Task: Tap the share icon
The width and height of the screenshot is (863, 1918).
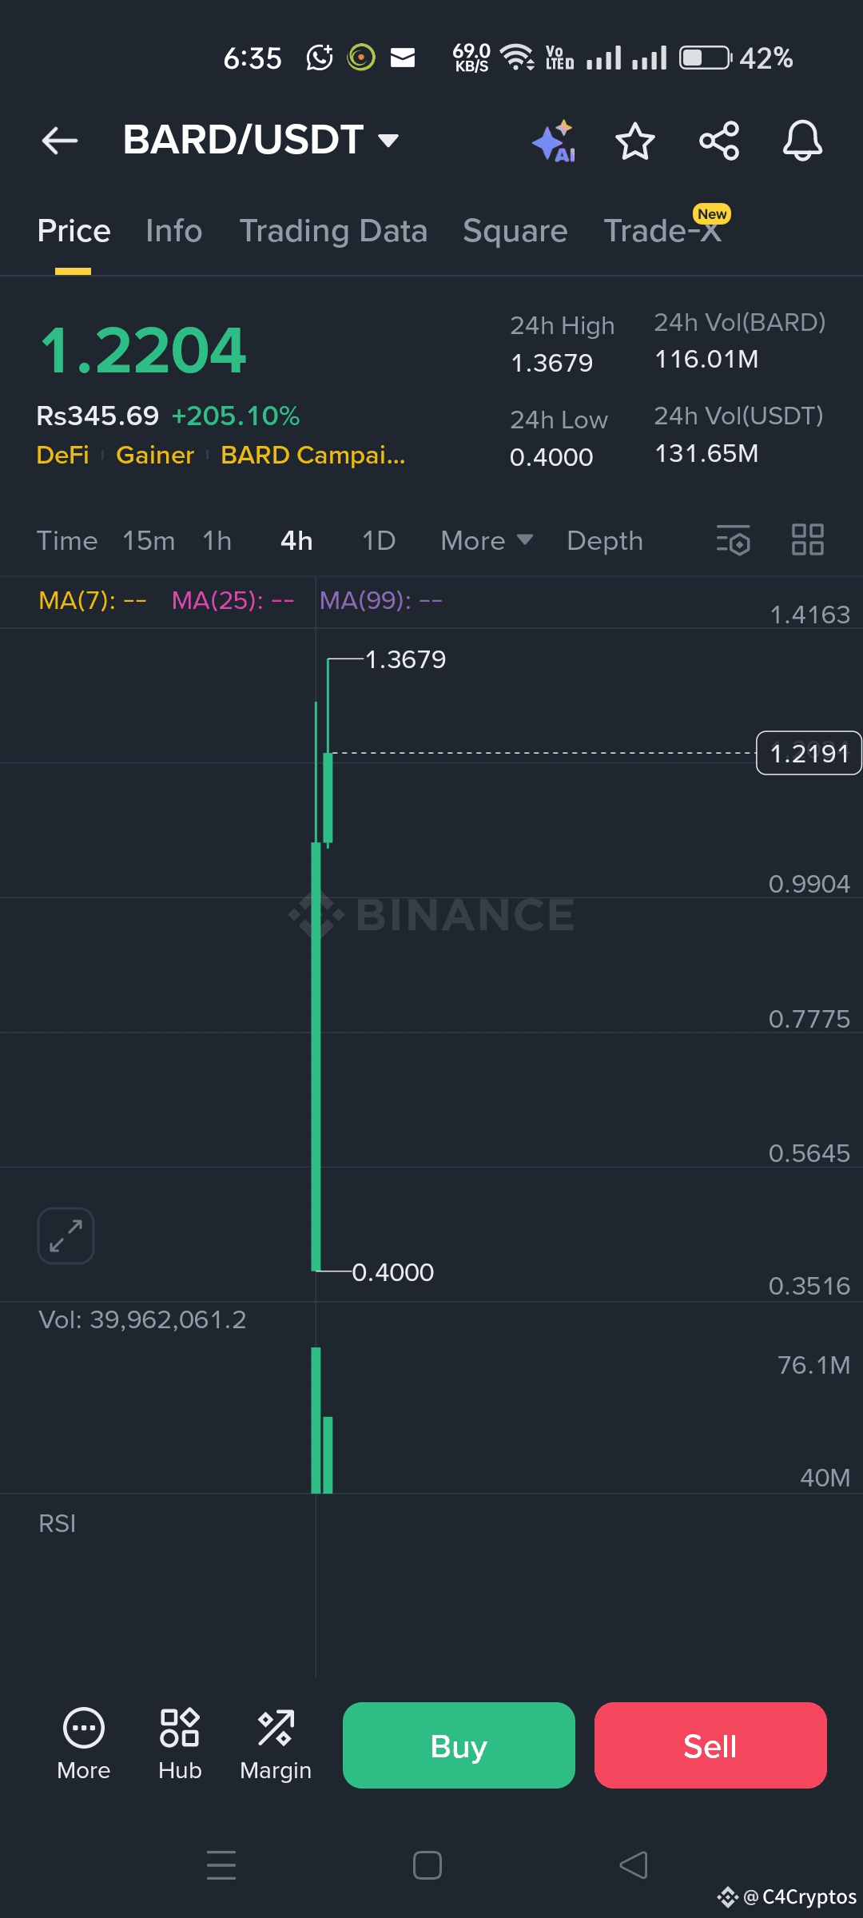Action: (719, 141)
